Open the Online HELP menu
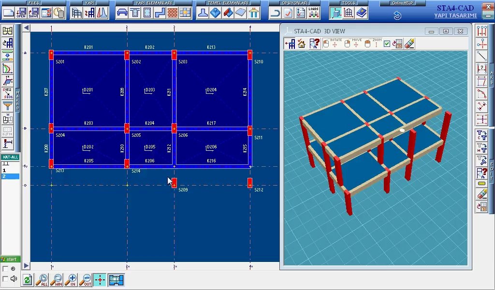495x290 pixels. click(x=403, y=3)
